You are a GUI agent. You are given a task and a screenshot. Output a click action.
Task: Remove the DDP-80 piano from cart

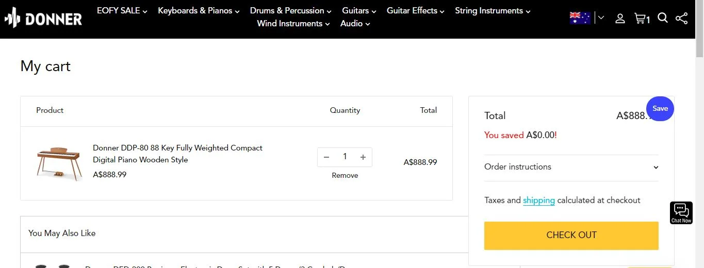345,176
